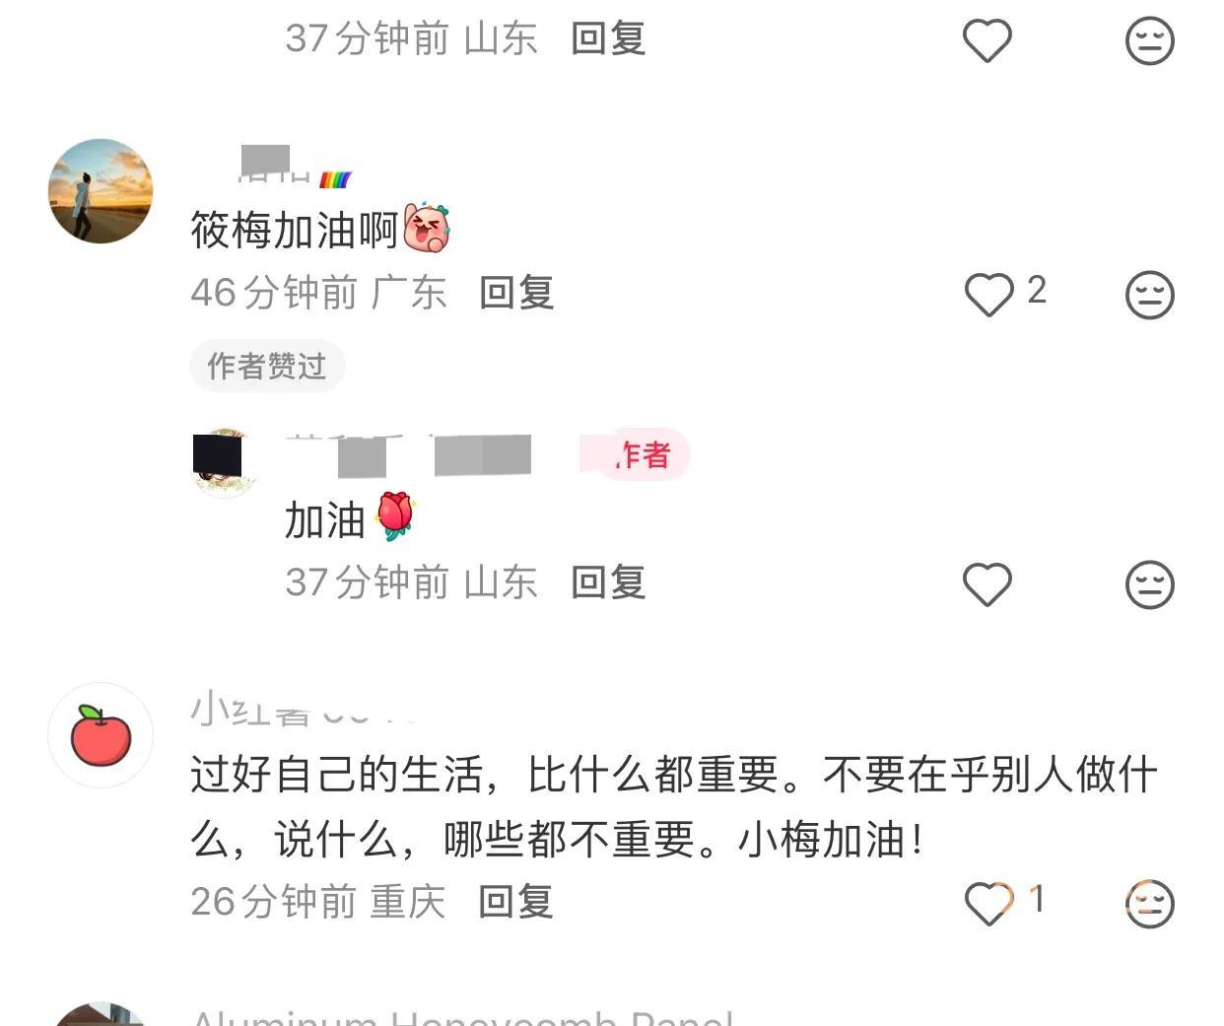Open the author's small reply avatar

click(224, 462)
